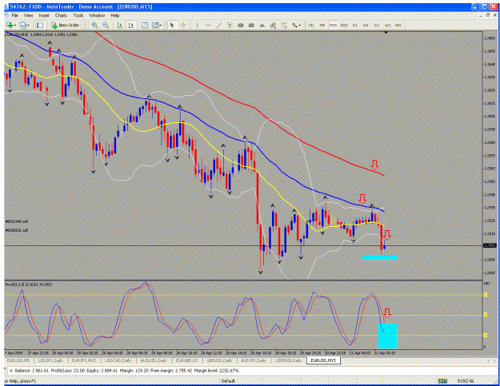Expand the Profiles dropdown arrow
Screen dimensions: 500x386
pyautogui.click(x=28, y=26)
